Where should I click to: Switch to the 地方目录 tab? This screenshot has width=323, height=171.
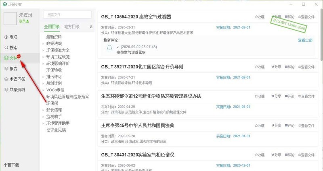pos(72,27)
